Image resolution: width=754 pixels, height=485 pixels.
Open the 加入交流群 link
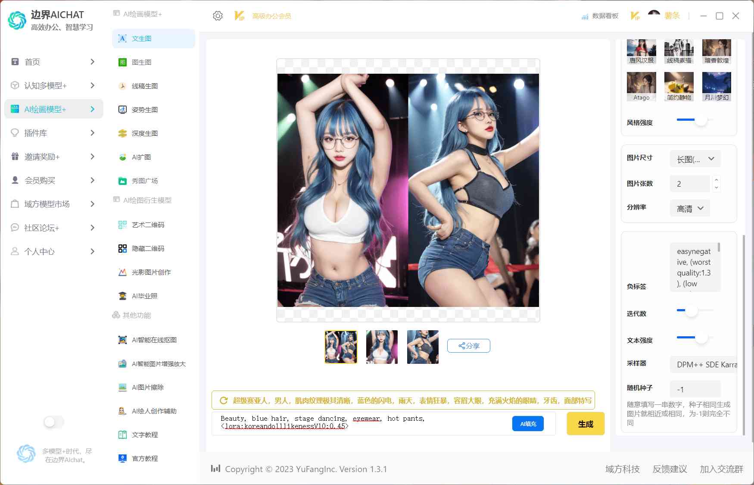pyautogui.click(x=721, y=469)
